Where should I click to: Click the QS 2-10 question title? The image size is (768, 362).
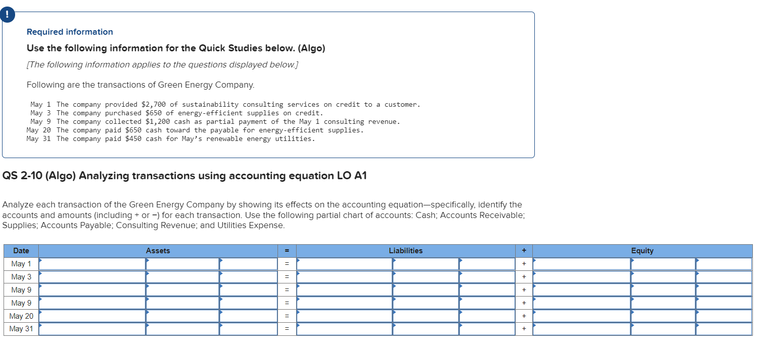click(x=185, y=176)
